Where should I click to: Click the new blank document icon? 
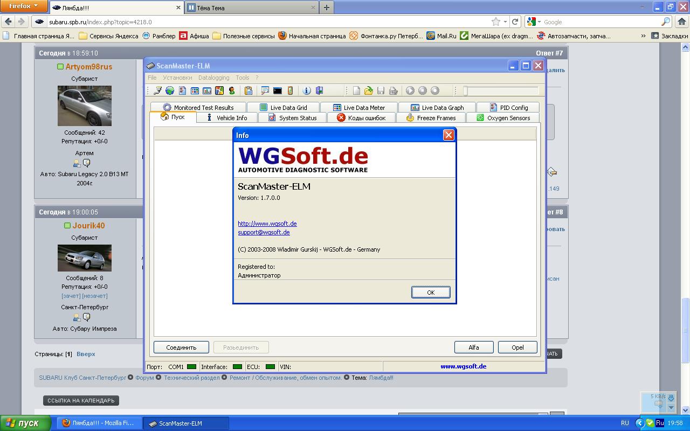click(356, 91)
